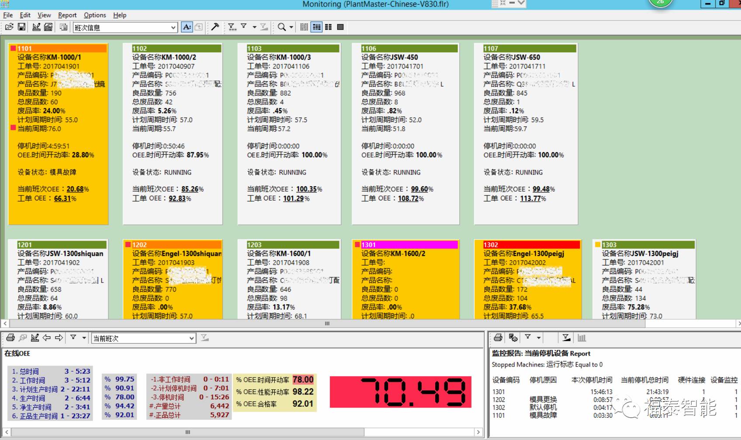Click the forward arrow in OEE panel toolbar
The width and height of the screenshot is (741, 440).
coord(59,338)
